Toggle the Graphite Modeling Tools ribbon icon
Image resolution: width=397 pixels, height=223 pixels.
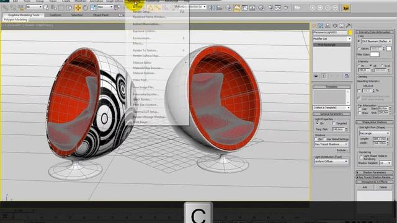tap(237, 8)
